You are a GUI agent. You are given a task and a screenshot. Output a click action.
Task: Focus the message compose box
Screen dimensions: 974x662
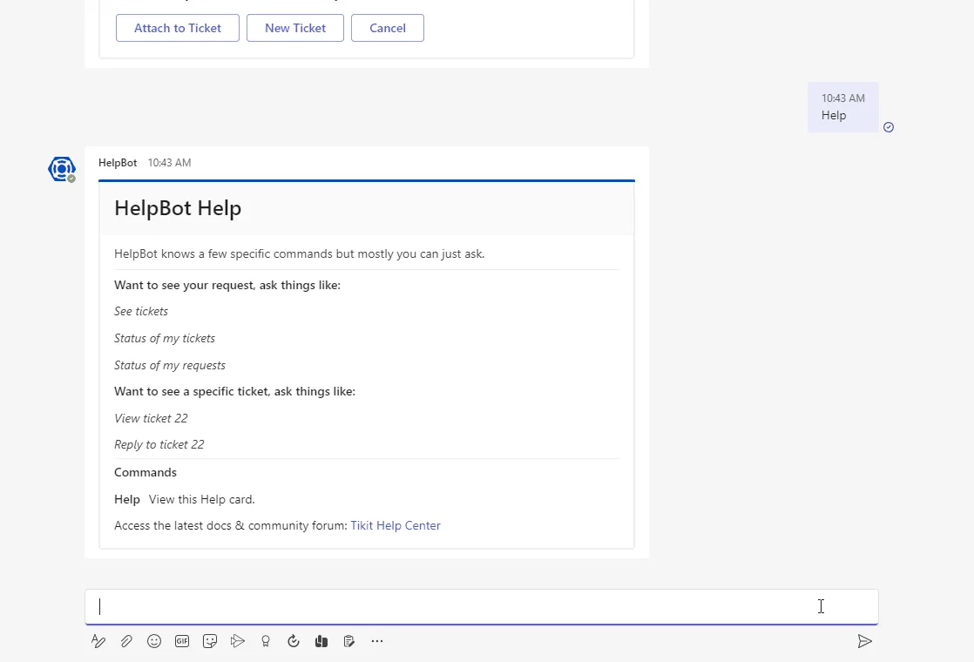pos(482,606)
